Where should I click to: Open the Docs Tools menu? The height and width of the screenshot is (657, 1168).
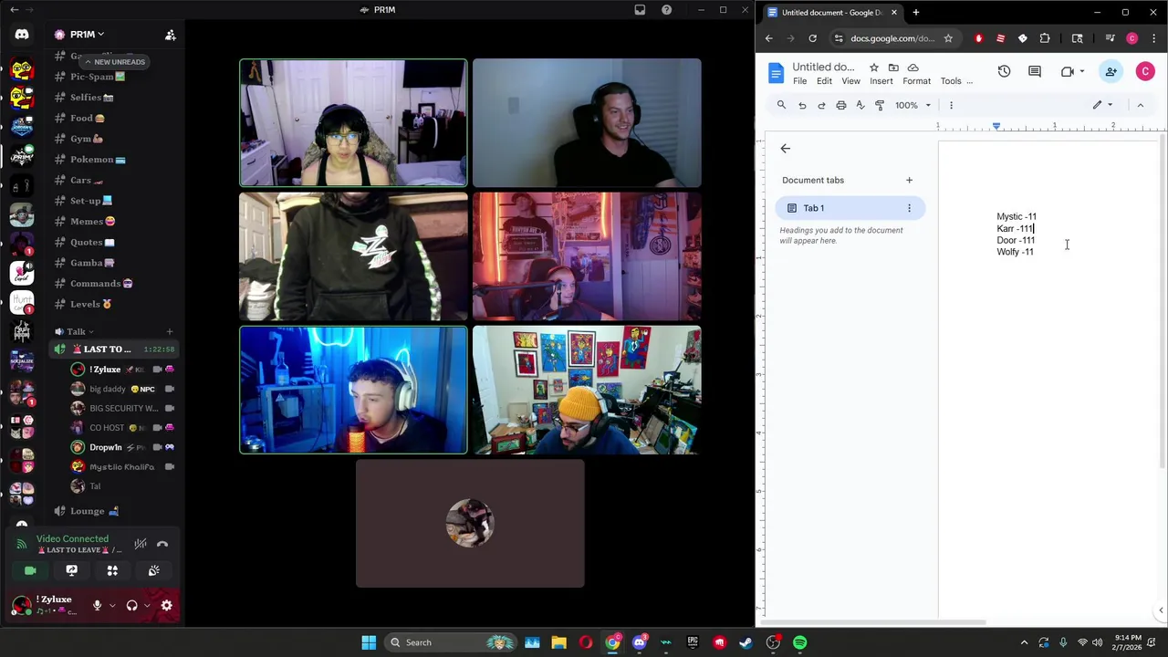(x=950, y=81)
